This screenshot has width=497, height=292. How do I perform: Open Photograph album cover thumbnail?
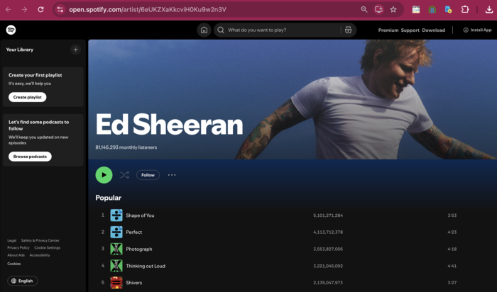(x=116, y=249)
